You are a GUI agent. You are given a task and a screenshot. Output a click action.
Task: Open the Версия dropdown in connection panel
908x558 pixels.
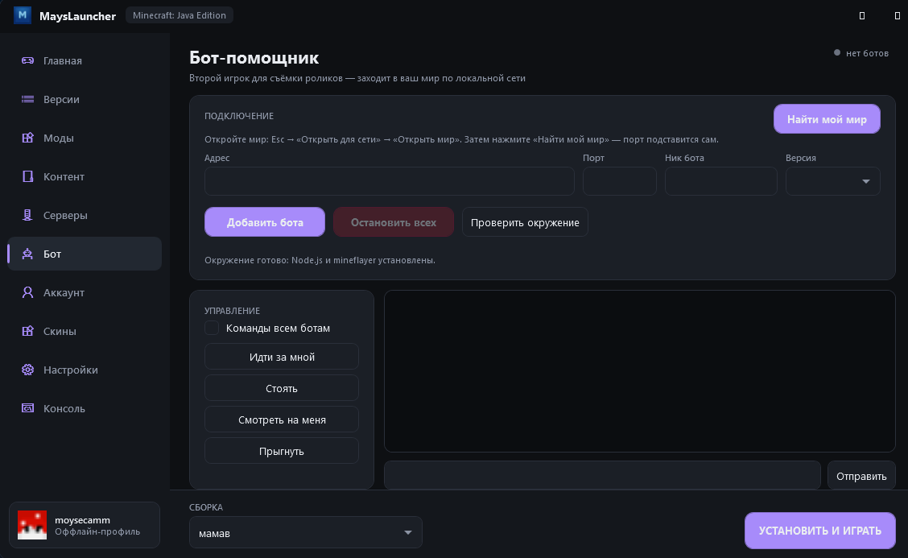click(x=832, y=181)
